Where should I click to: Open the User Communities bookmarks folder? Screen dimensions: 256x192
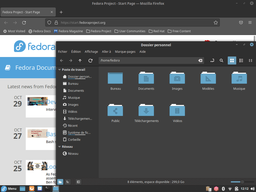130,31
